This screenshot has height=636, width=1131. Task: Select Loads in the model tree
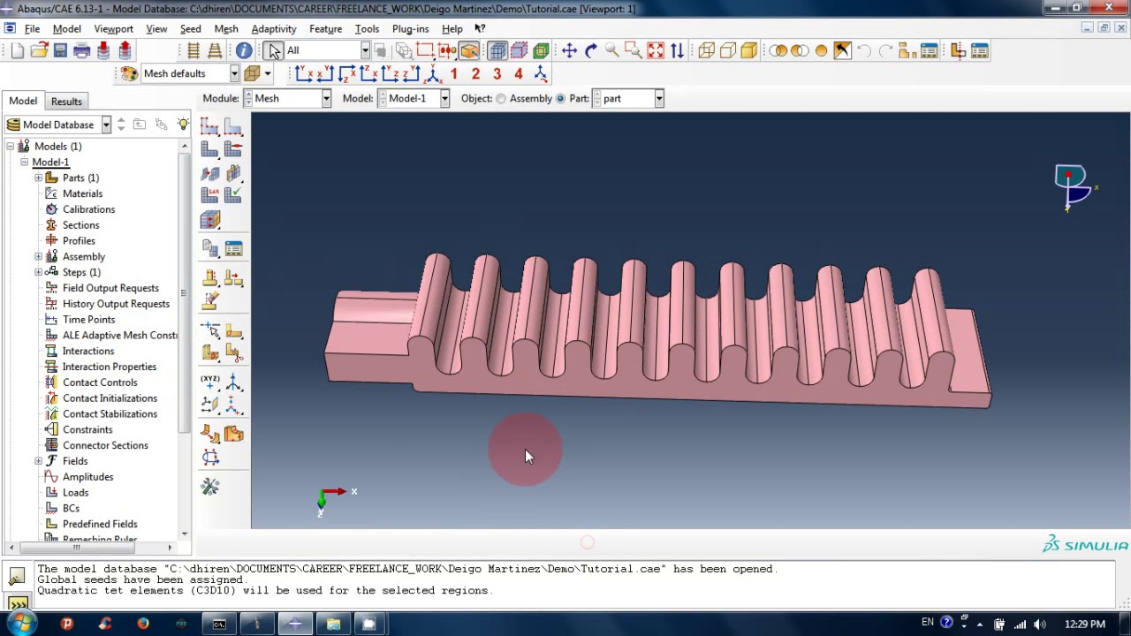pyautogui.click(x=75, y=493)
